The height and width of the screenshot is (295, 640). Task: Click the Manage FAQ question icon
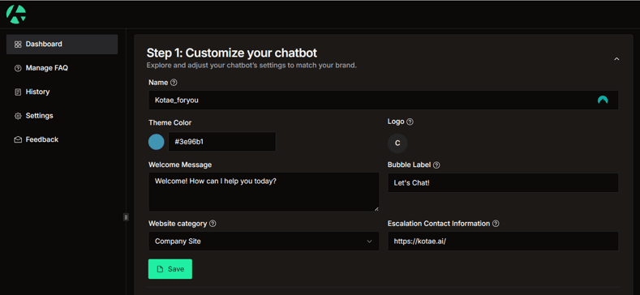18,68
